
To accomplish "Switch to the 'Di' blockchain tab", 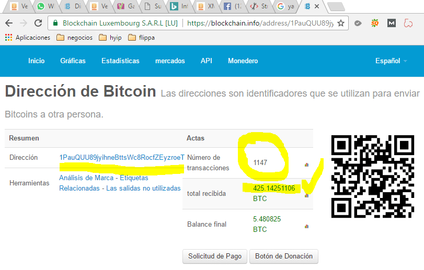I will pyautogui.click(x=72, y=6).
